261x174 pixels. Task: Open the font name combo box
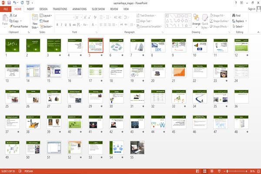point(65,17)
